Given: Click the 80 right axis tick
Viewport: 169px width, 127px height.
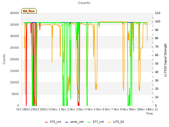Looking at the screenshot, I should [x=157, y=38].
